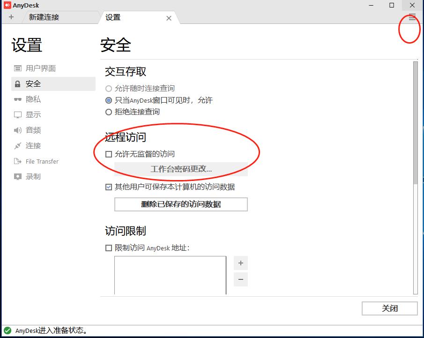Select 拒绝连接查询 radio option
This screenshot has width=424, height=338.
coord(133,112)
